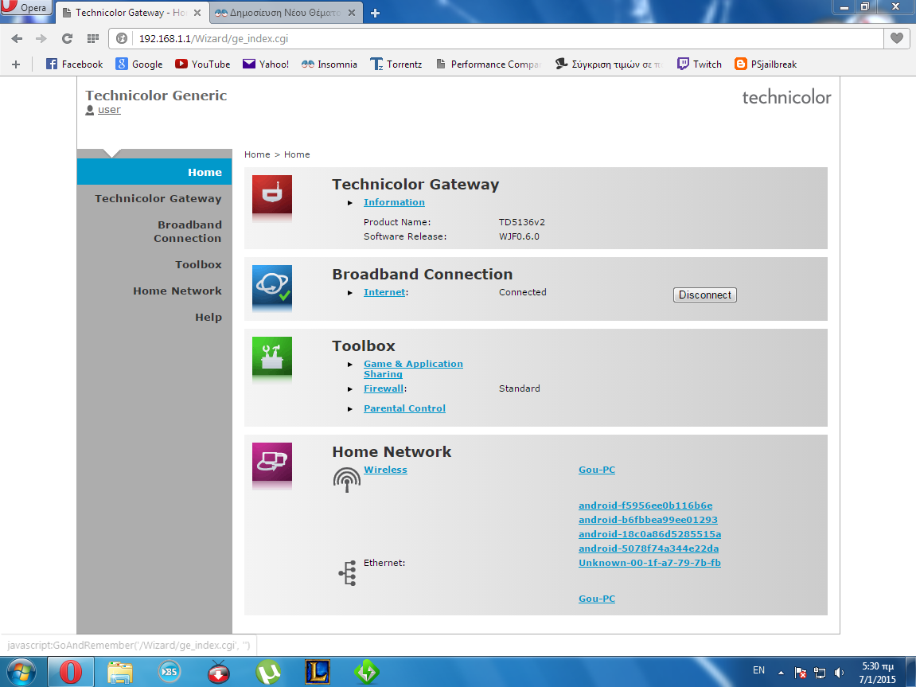Open the Twitch bookmark

700,64
